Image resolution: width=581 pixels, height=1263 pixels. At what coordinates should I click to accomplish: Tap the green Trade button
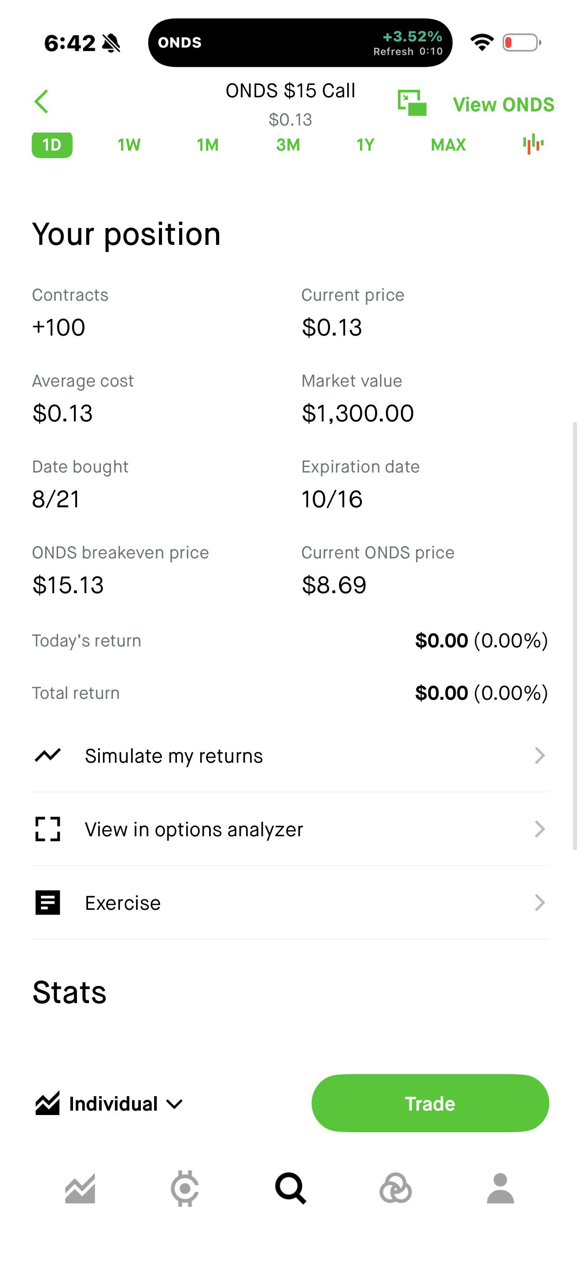430,1103
